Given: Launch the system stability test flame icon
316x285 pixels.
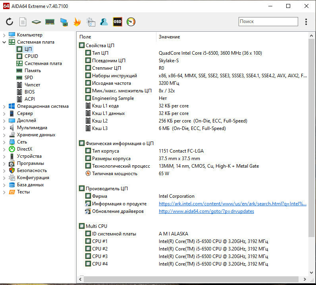Looking at the screenshot, I should [77, 22].
